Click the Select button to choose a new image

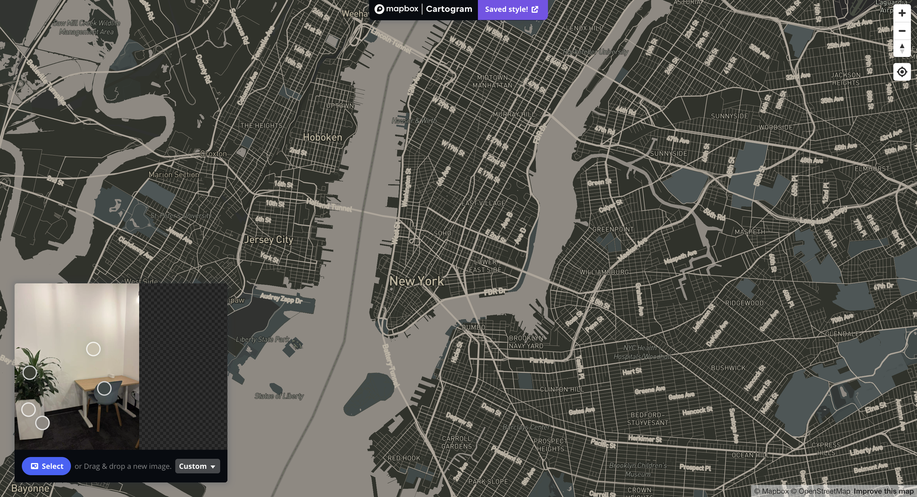click(46, 466)
